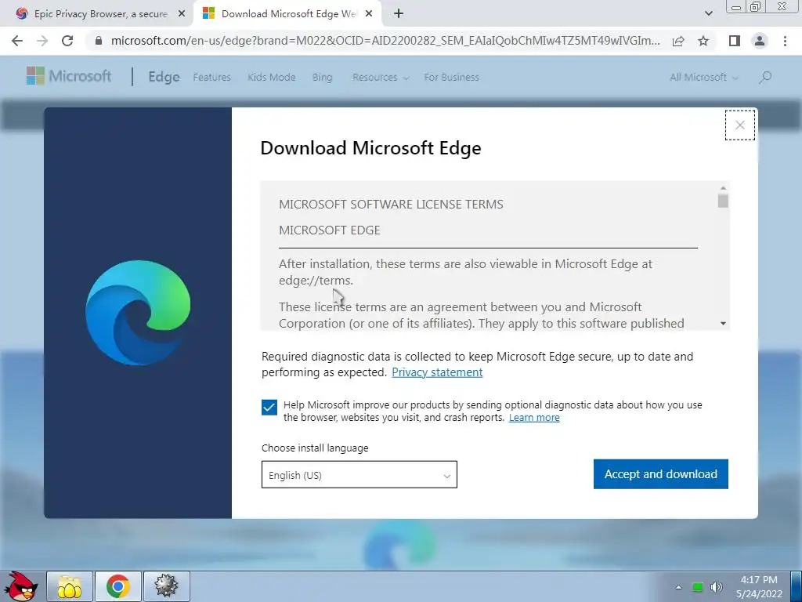
Task: Click the green network tray icon
Action: click(x=697, y=587)
